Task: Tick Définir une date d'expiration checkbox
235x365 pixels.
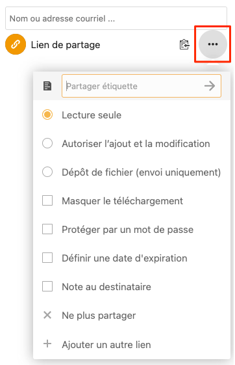Action: pos(47,258)
